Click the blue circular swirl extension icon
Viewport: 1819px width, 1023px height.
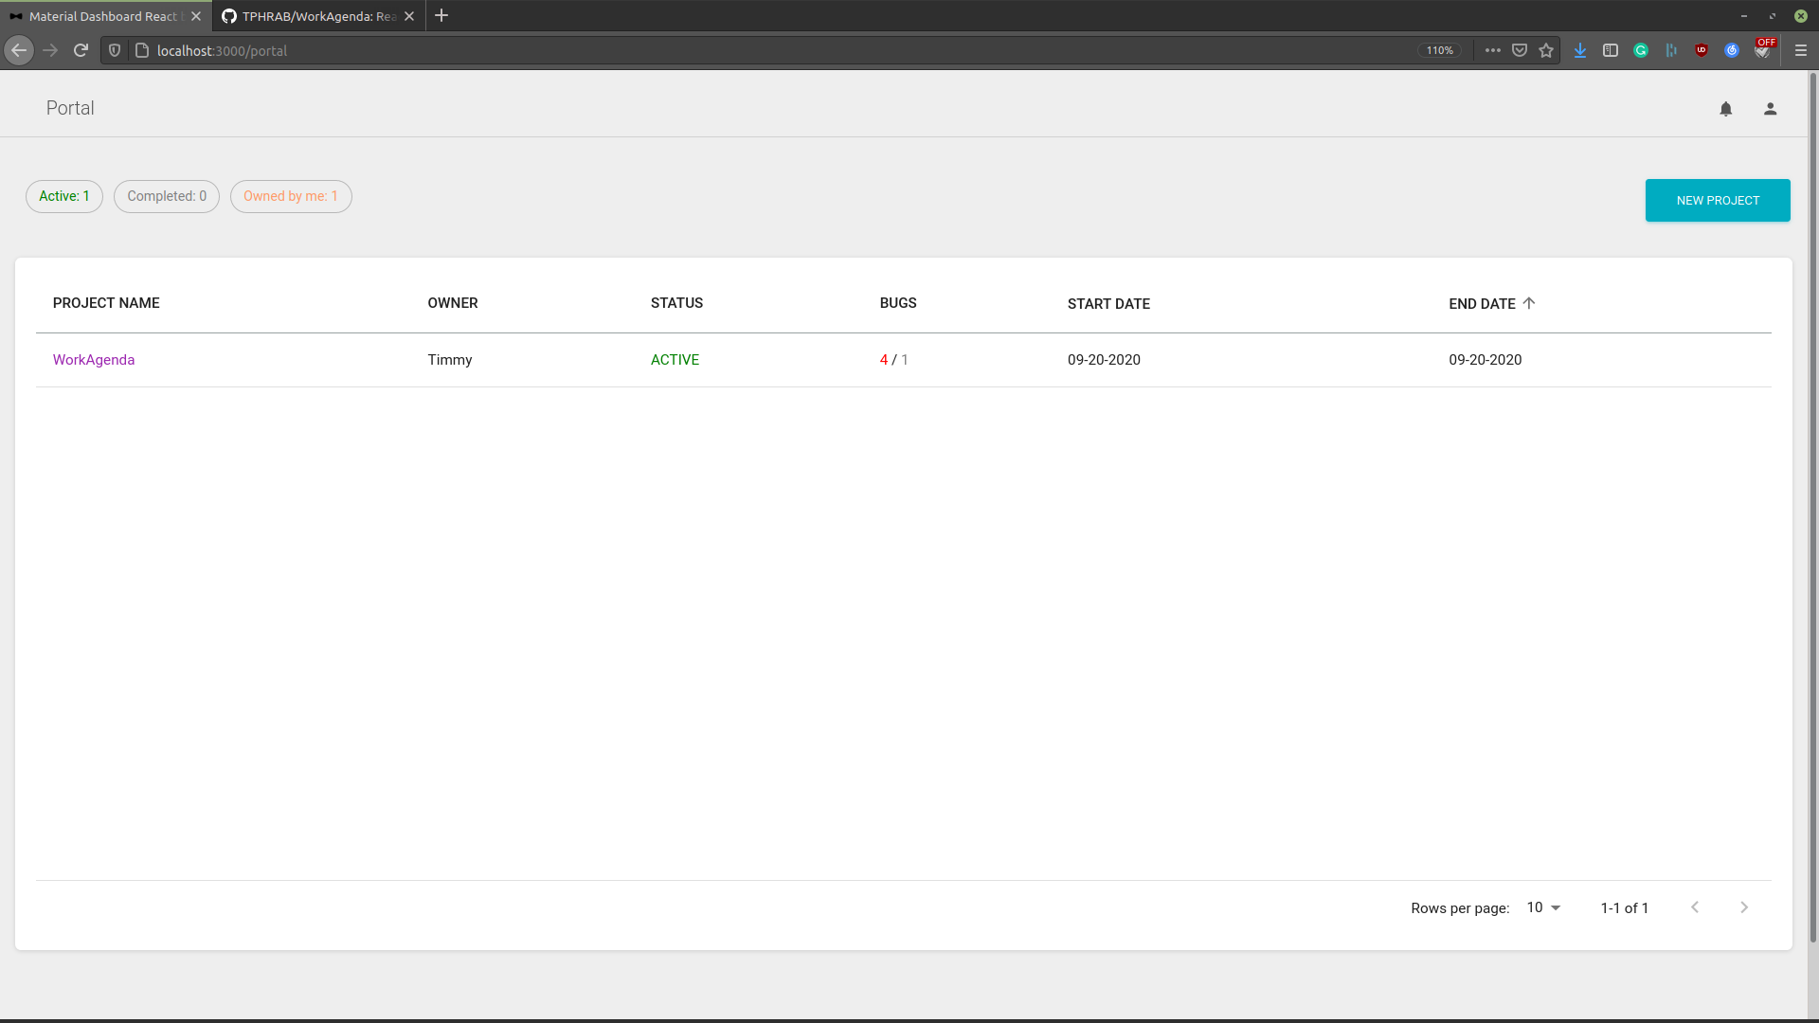(x=1732, y=50)
